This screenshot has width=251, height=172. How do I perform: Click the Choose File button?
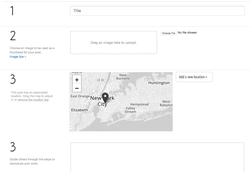(x=169, y=33)
